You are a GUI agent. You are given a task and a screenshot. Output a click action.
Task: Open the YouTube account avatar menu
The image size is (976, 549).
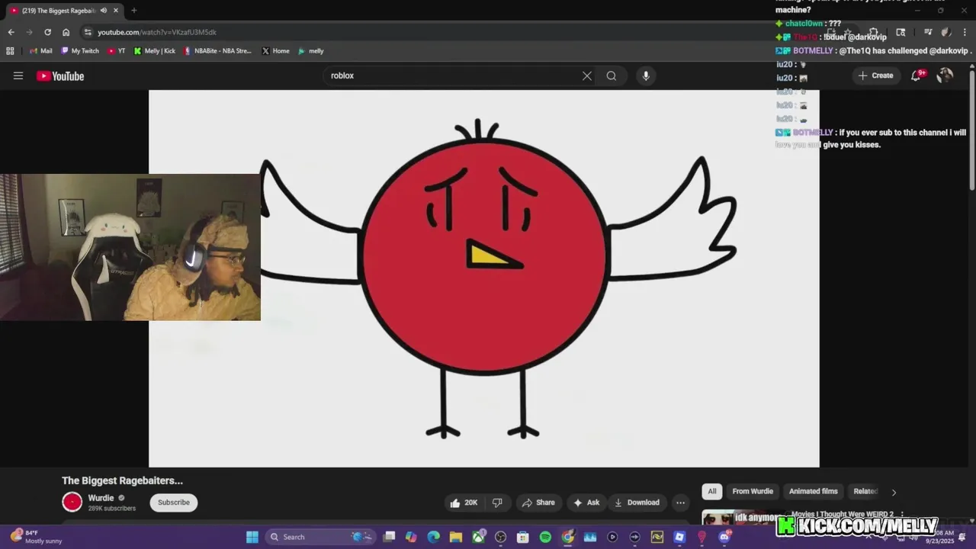tap(945, 75)
